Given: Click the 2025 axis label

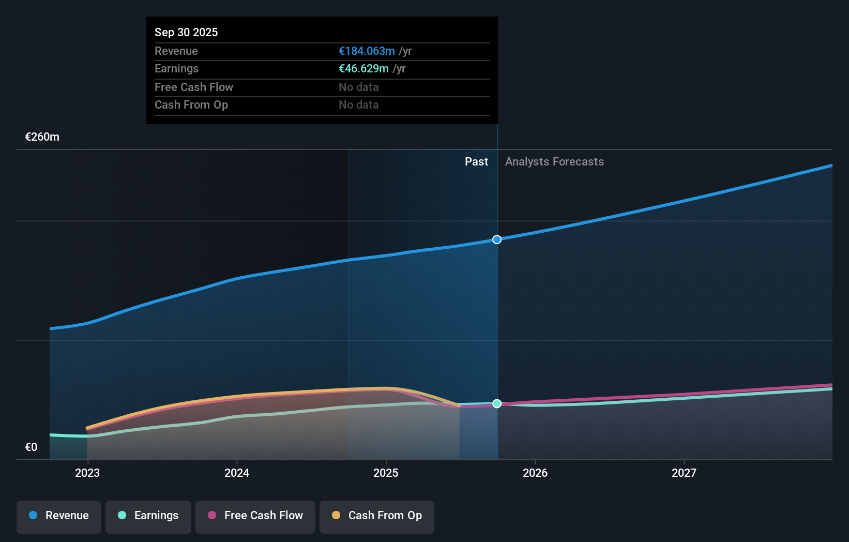Looking at the screenshot, I should pos(387,472).
